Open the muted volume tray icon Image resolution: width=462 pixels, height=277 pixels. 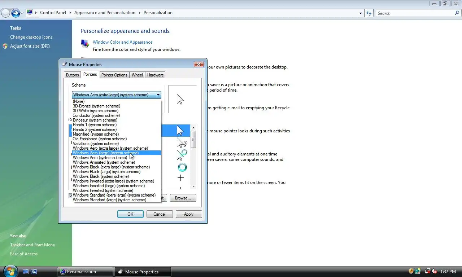[434, 271]
